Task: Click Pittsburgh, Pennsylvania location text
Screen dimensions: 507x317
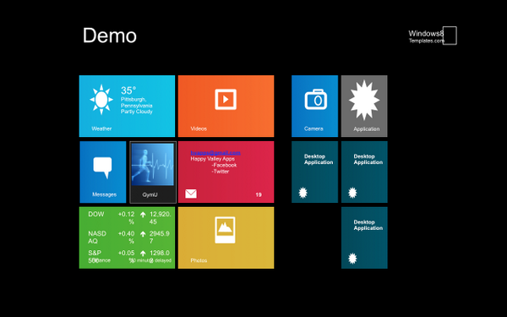Action: pos(136,102)
